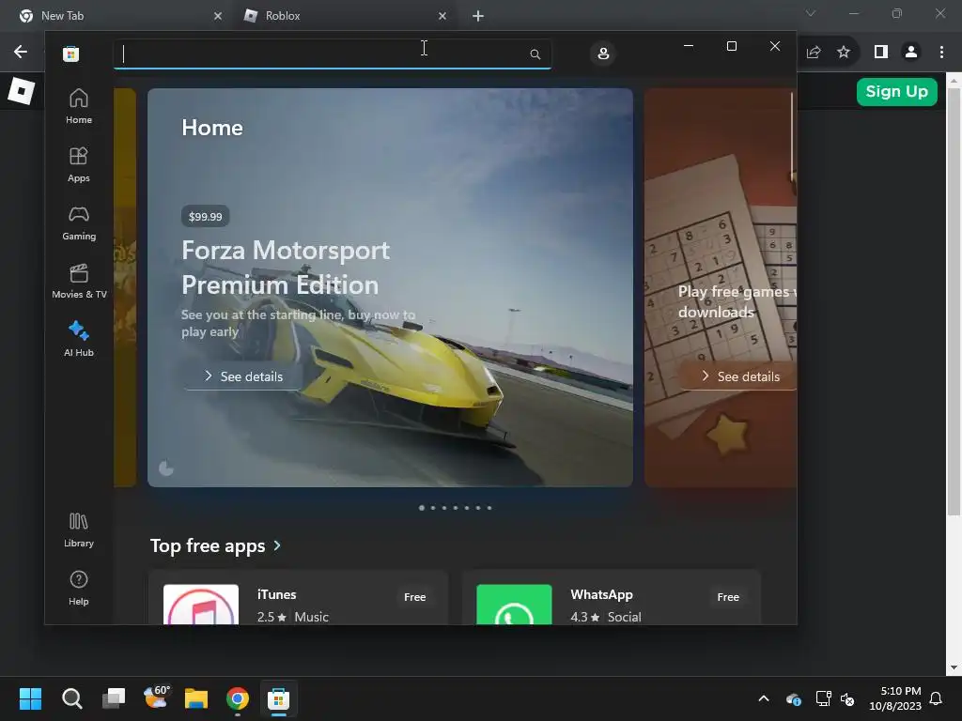Open the Windows Start menu

(30, 698)
